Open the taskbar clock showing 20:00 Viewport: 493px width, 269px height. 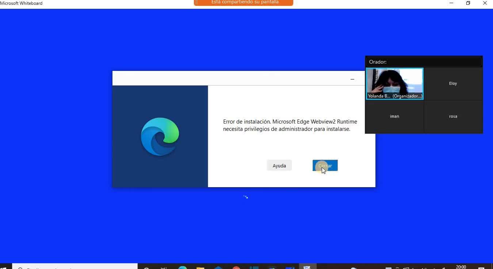(461, 267)
